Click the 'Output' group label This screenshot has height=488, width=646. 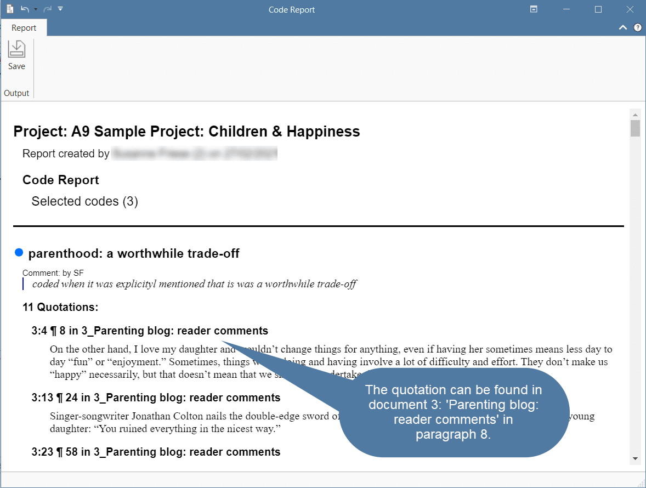click(16, 93)
